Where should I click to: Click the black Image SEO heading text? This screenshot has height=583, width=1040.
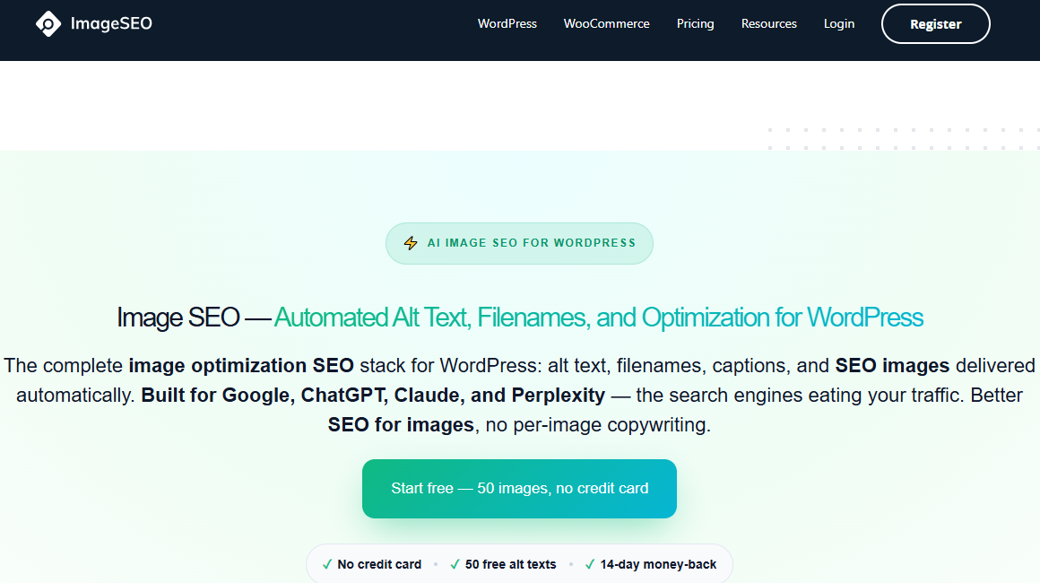[178, 318]
